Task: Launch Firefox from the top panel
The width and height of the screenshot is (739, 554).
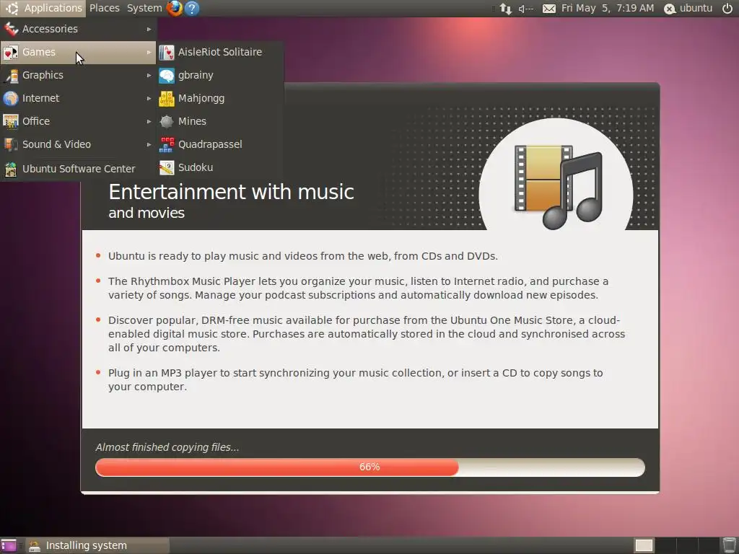Action: tap(175, 8)
